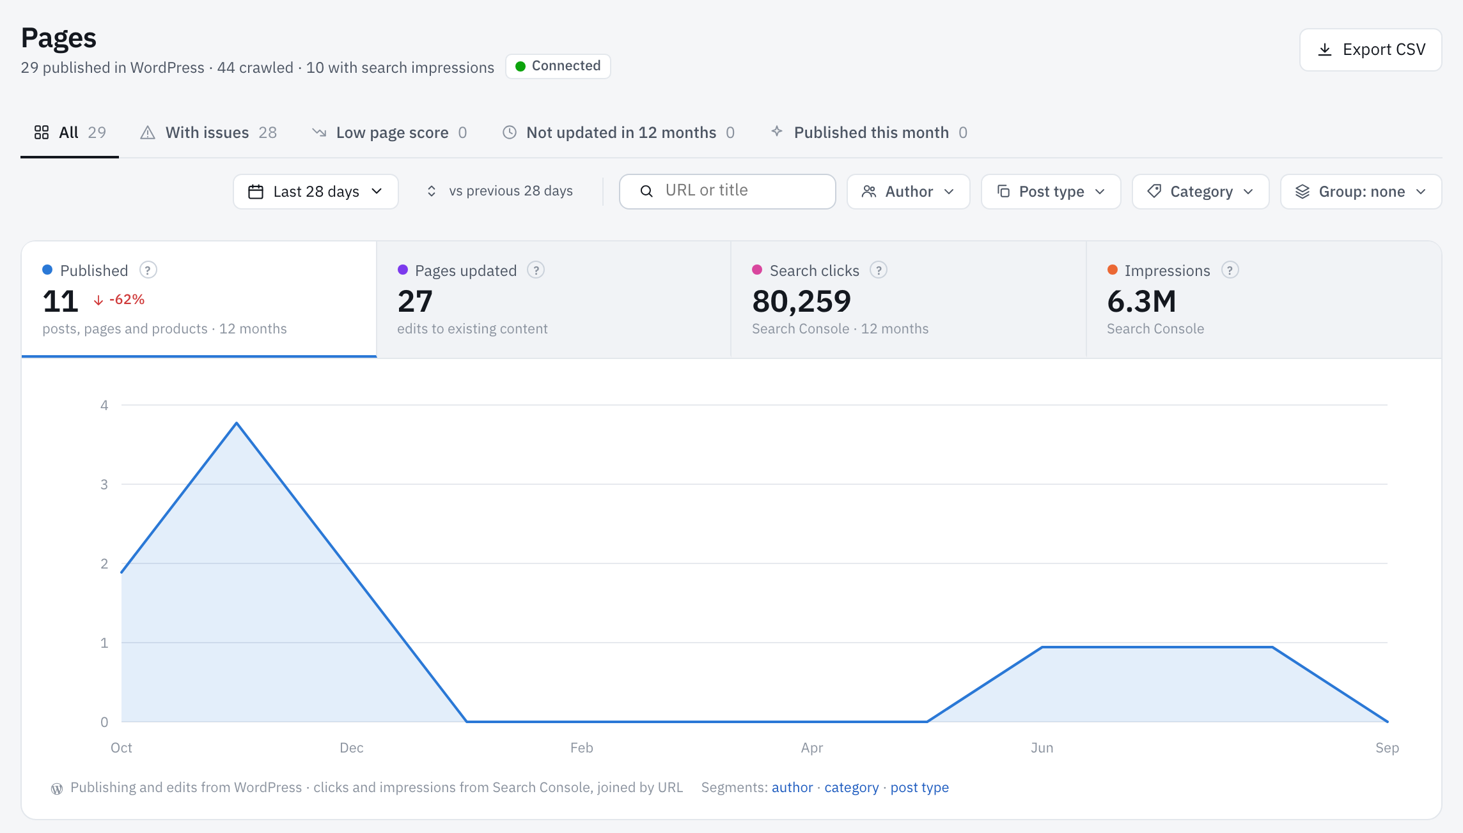Image resolution: width=1463 pixels, height=833 pixels.
Task: Select the Published this month tab
Action: [869, 133]
